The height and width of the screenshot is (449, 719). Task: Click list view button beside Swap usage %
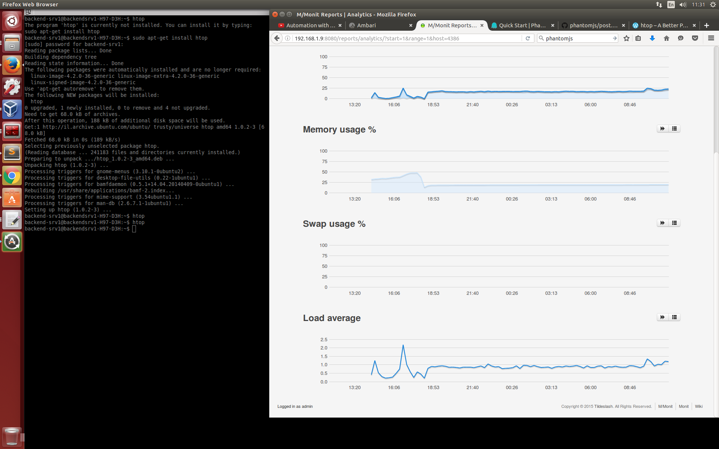click(x=674, y=223)
